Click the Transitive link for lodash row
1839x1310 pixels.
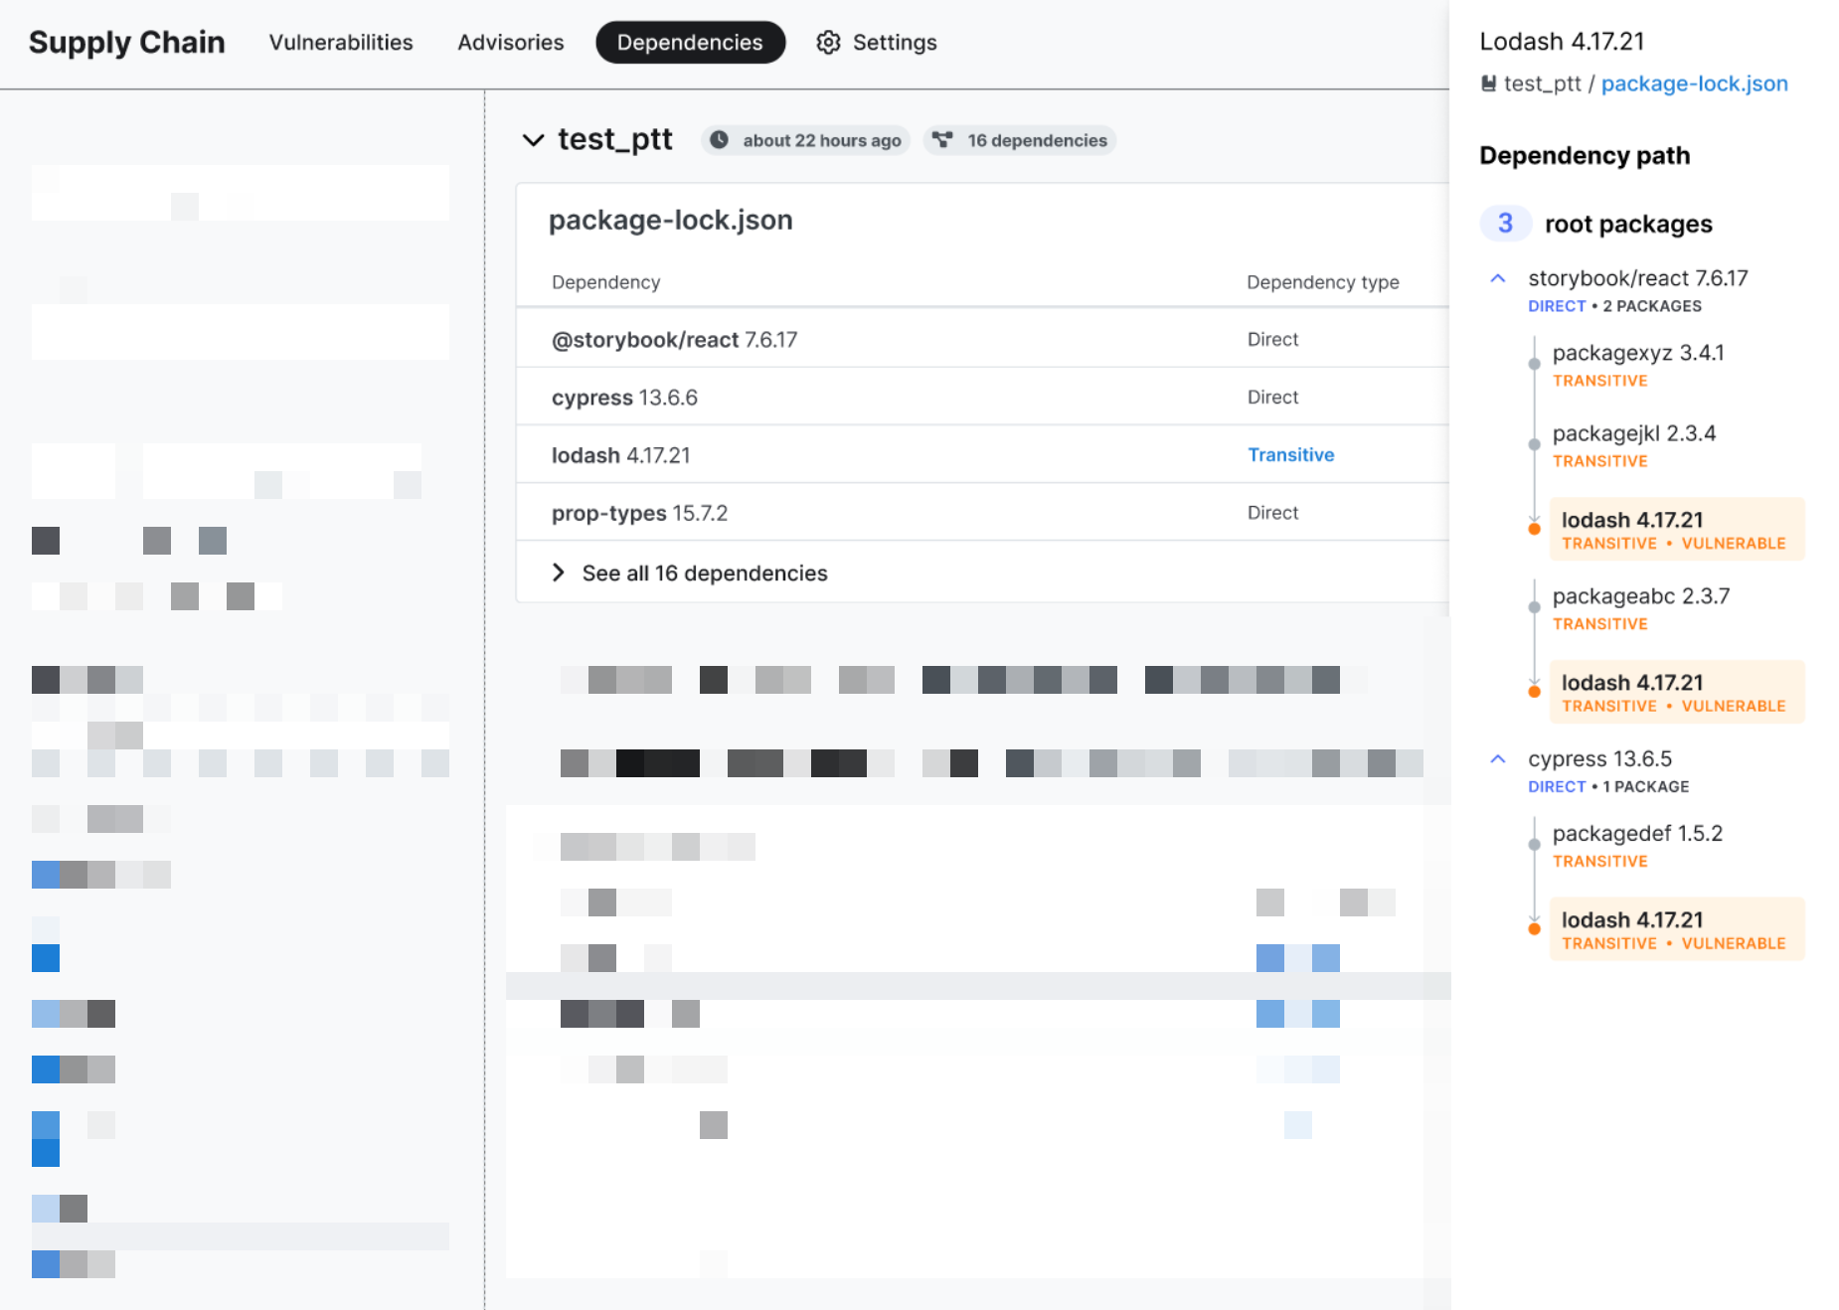[1290, 454]
